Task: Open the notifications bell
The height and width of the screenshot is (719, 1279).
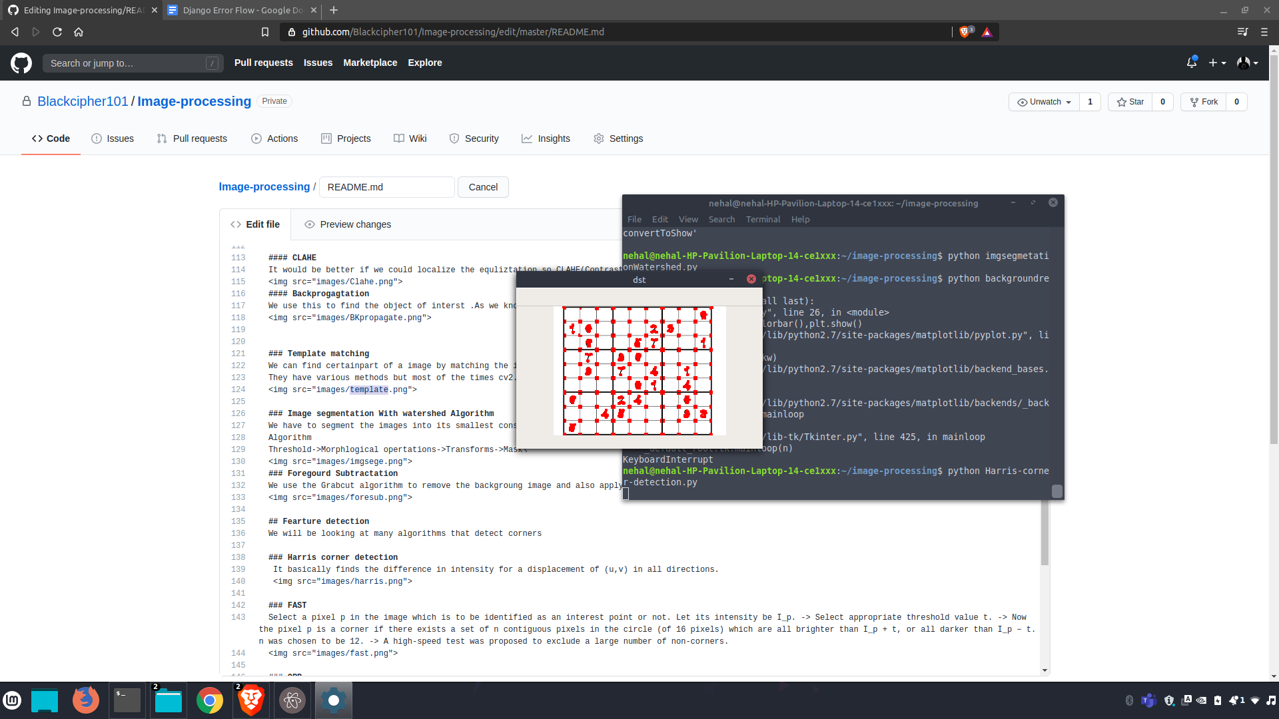Action: [1191, 63]
